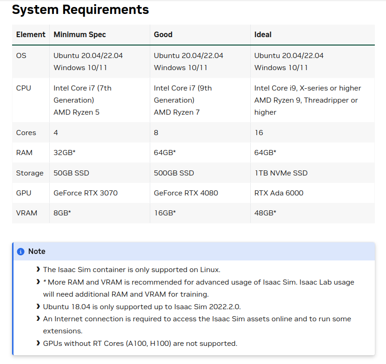The height and width of the screenshot is (364, 386).
Task: Click the "16GB*" VRAM value
Action: pos(165,213)
